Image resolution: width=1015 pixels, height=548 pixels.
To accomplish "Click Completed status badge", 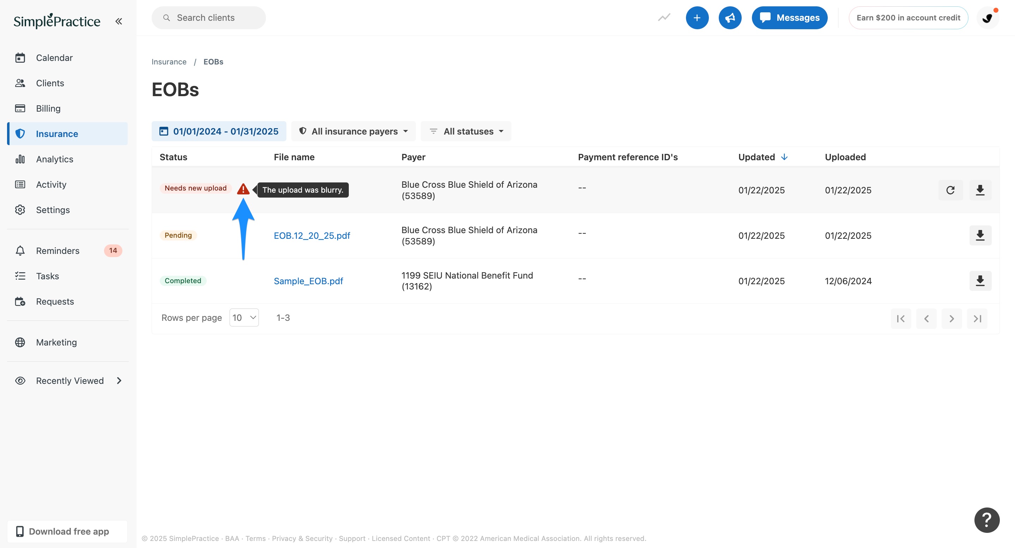I will (x=183, y=280).
